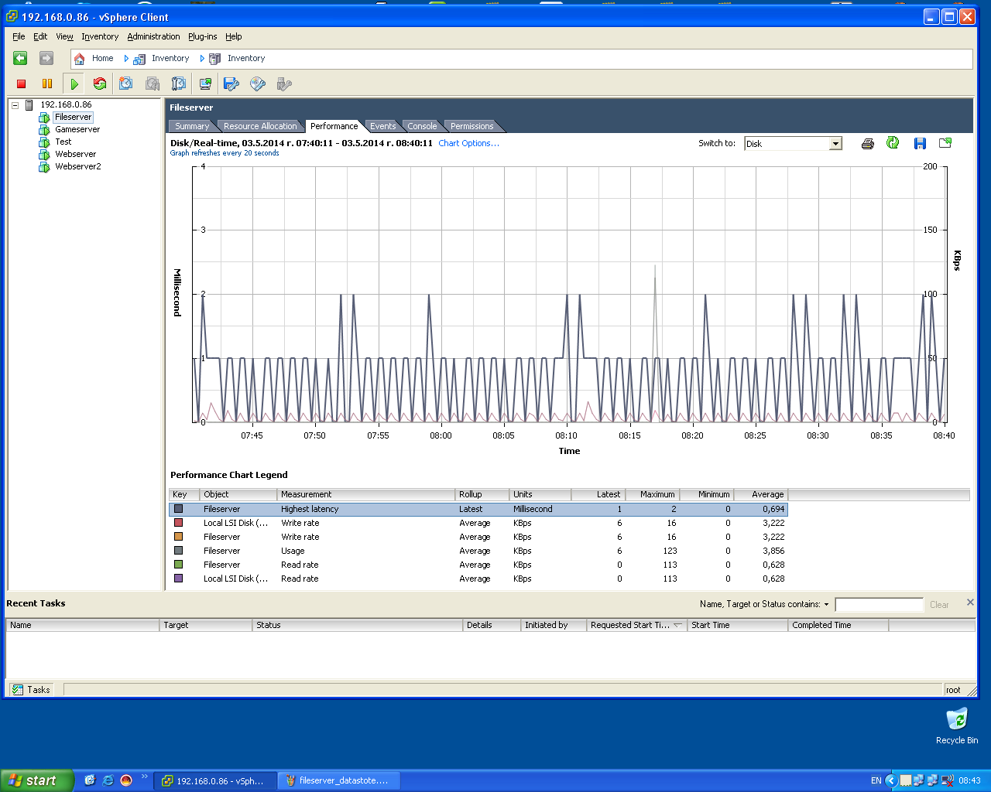Open the task filter dropdown arrow
This screenshot has height=792, width=991.
coord(826,605)
